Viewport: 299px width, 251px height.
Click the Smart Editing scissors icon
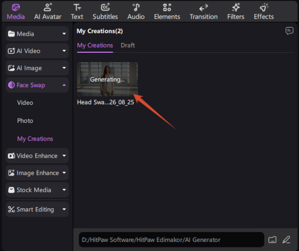tap(11, 209)
